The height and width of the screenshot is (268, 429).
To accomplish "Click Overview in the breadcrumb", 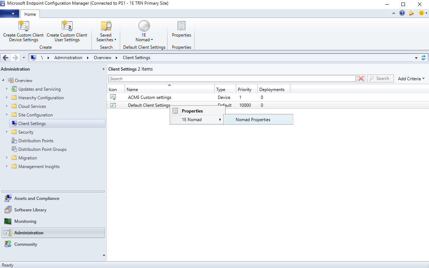I will tap(103, 58).
